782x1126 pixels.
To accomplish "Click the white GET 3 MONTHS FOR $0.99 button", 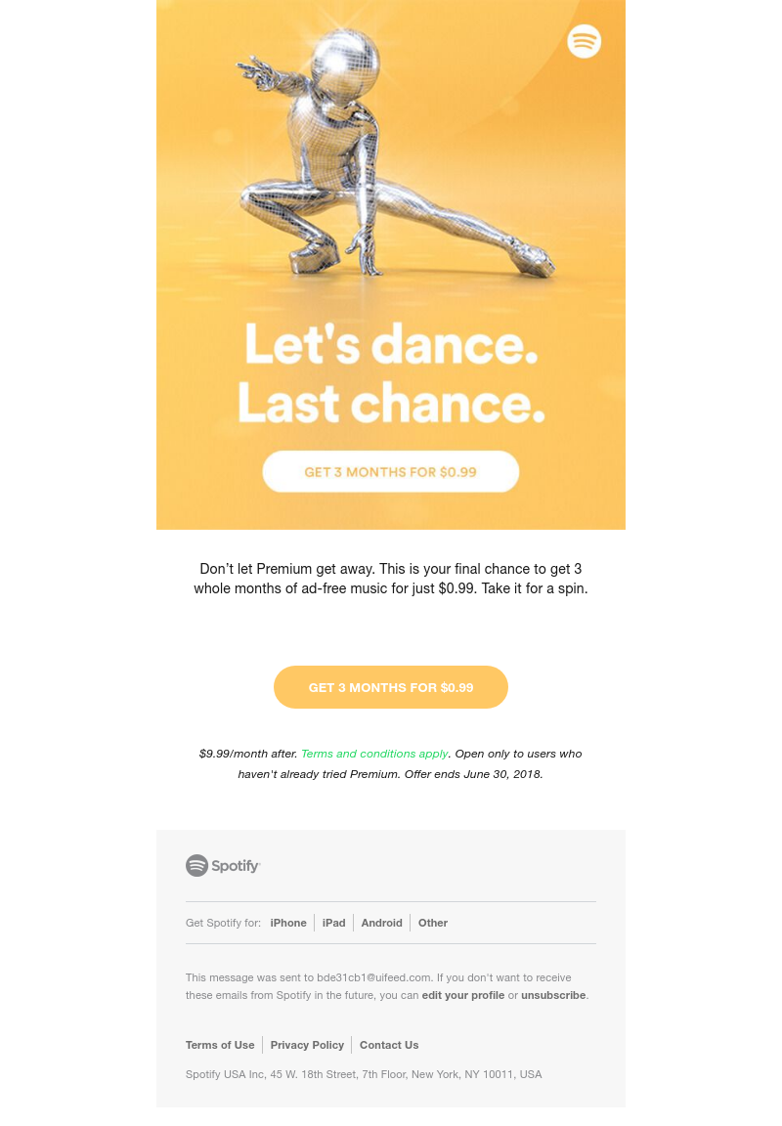I will click(x=391, y=472).
